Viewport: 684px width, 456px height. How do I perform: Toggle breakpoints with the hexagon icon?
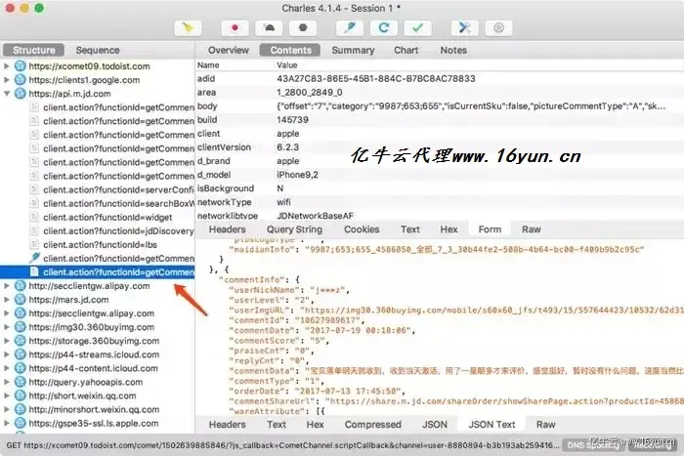coord(303,28)
